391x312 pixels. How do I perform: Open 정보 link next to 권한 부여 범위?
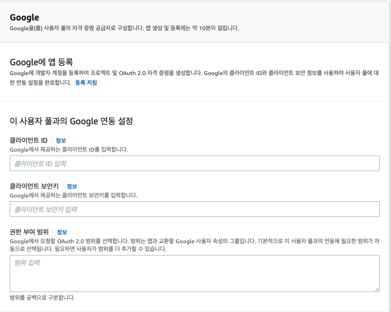pos(62,232)
